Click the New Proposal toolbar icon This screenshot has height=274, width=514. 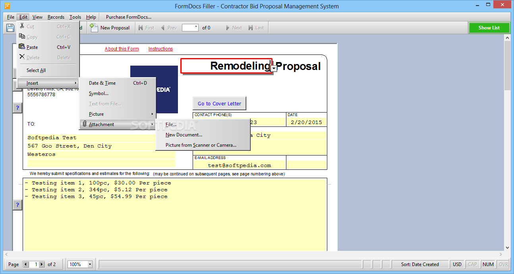(x=94, y=28)
